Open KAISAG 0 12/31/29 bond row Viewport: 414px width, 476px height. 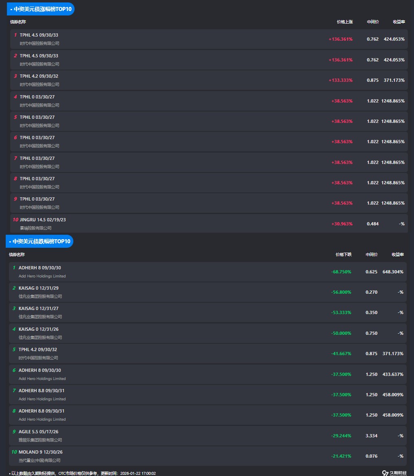(x=38, y=288)
